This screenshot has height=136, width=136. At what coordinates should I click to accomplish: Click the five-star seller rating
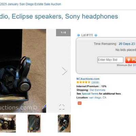point(83,82)
